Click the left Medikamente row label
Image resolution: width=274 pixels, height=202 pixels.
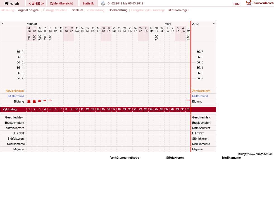coord(16,144)
